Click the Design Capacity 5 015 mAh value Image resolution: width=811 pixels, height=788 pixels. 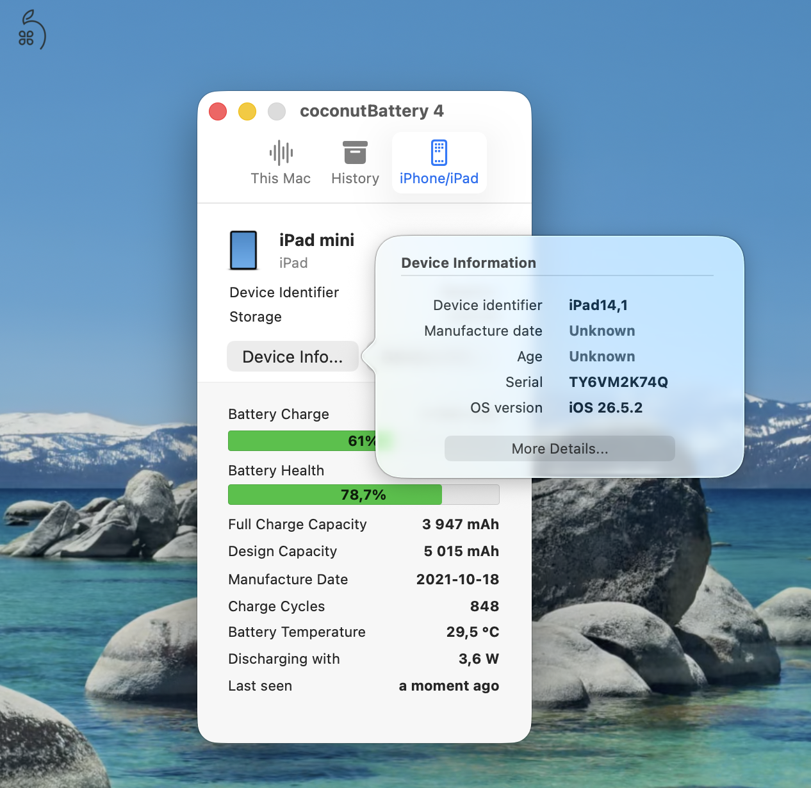coord(461,551)
